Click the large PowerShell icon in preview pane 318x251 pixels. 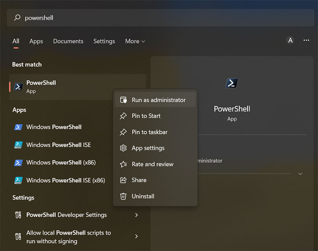(232, 83)
